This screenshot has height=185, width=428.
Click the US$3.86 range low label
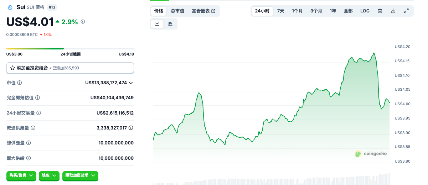coord(14,54)
